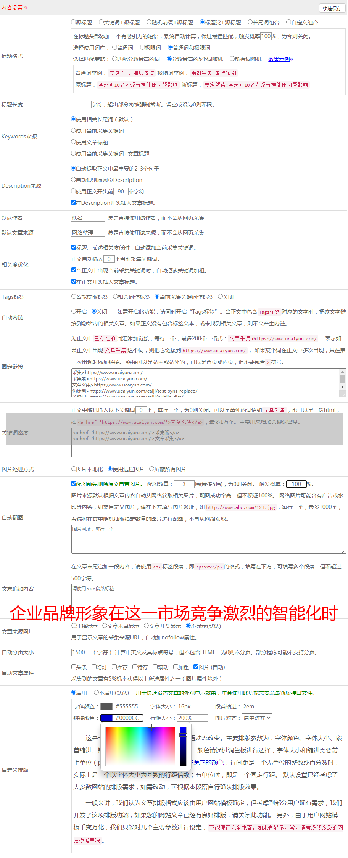Click the 标题长度 character input box
This screenshot has width=348, height=858.
(x=81, y=105)
